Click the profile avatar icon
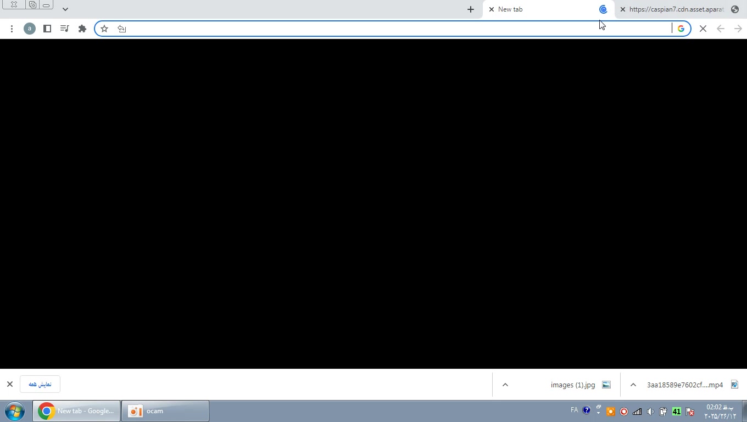The width and height of the screenshot is (747, 422). [x=30, y=29]
